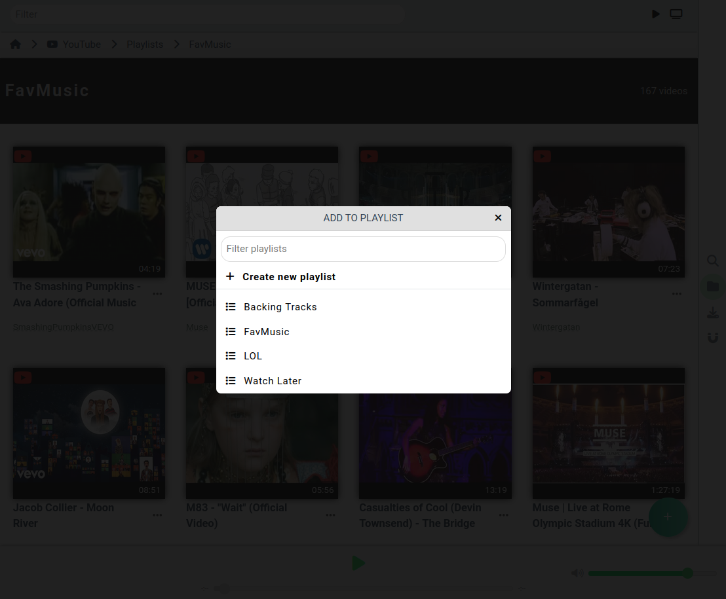The image size is (726, 599).
Task: Open the Wintergatan Sommarfågel thumbnail
Action: pos(609,212)
